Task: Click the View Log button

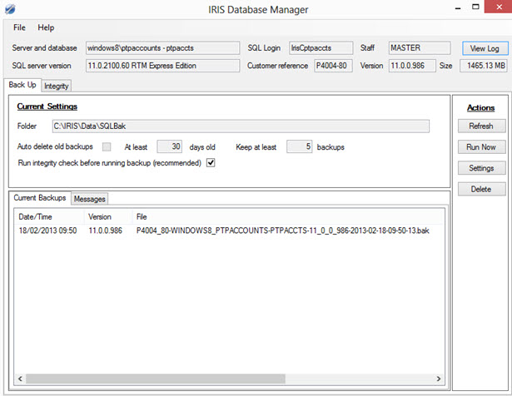Action: (x=485, y=48)
